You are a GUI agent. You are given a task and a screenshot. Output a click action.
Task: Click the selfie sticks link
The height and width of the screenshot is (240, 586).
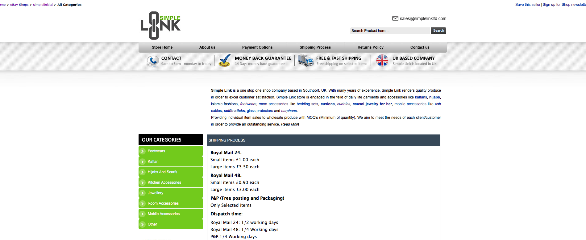[x=234, y=111]
